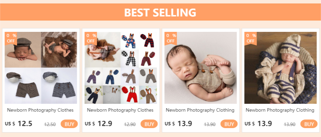321x137 pixels.
Task: Select third product's Newborn Photography Clothing title
Action: click(200, 110)
